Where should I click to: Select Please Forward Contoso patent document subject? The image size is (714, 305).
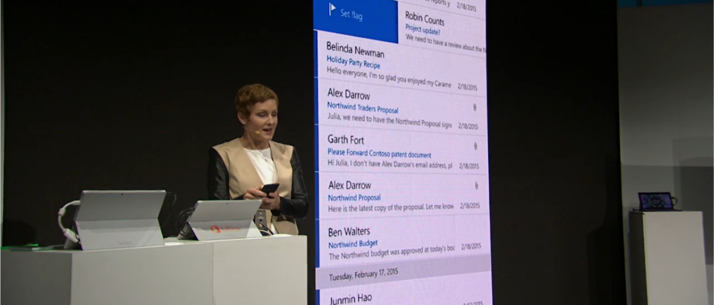(x=379, y=153)
